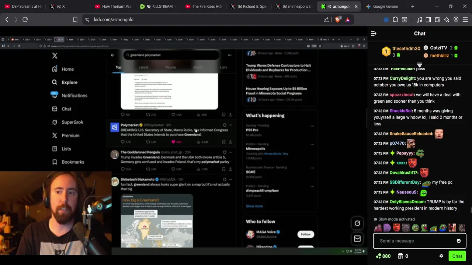The image size is (472, 265).
Task: Open more options on PS5 Pro trend
Action: click(312, 126)
